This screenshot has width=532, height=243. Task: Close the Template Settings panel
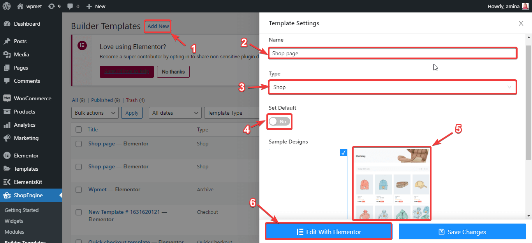(x=521, y=23)
